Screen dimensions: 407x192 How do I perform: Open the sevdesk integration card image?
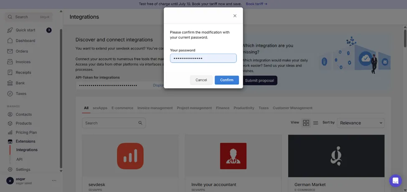pos(130,156)
